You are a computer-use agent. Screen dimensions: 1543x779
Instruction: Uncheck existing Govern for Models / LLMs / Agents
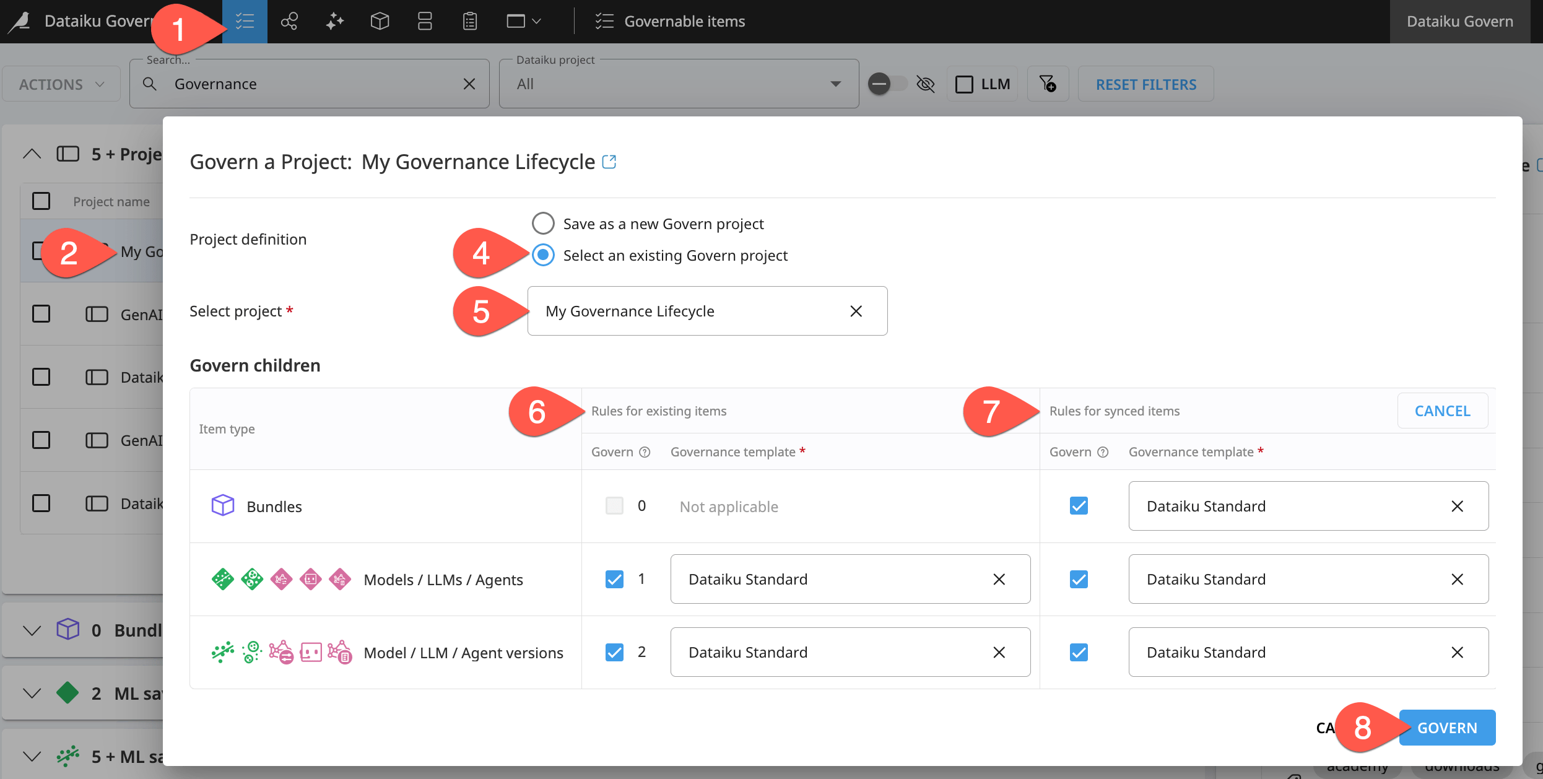point(614,579)
